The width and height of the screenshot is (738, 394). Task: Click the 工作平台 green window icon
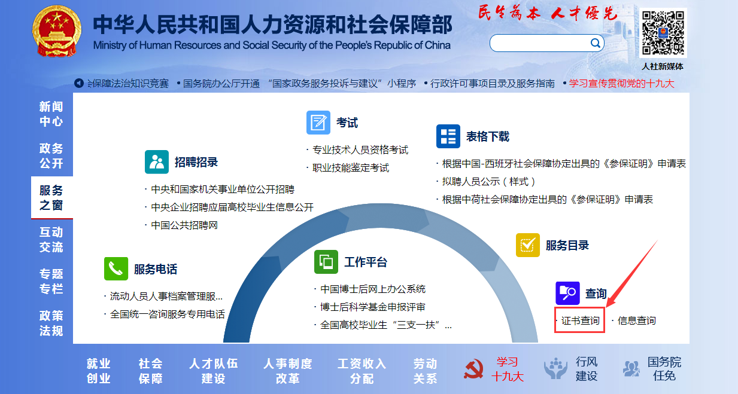point(326,262)
